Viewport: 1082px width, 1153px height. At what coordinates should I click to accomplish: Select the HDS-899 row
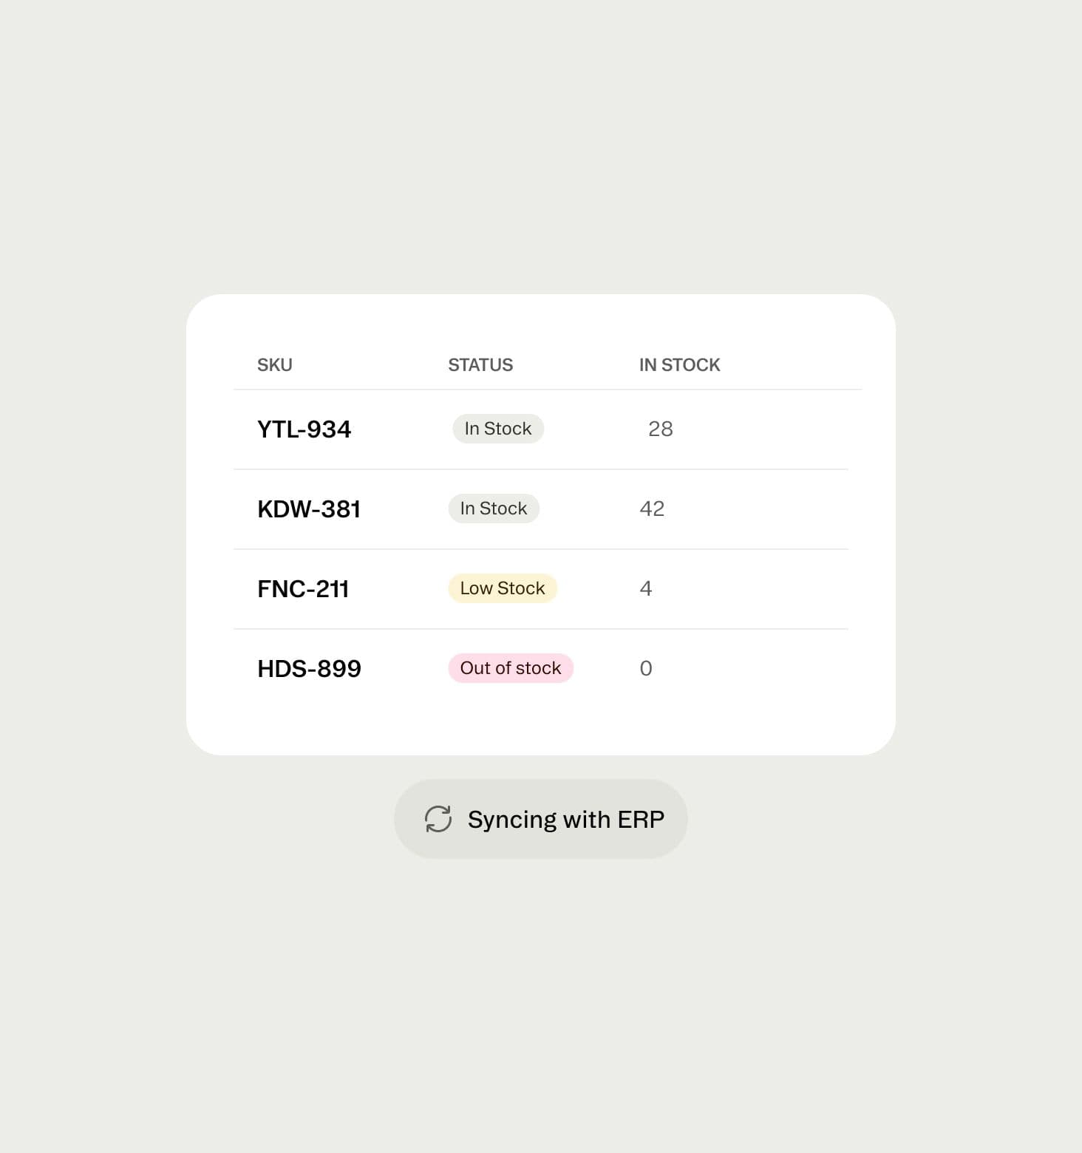pyautogui.click(x=309, y=667)
